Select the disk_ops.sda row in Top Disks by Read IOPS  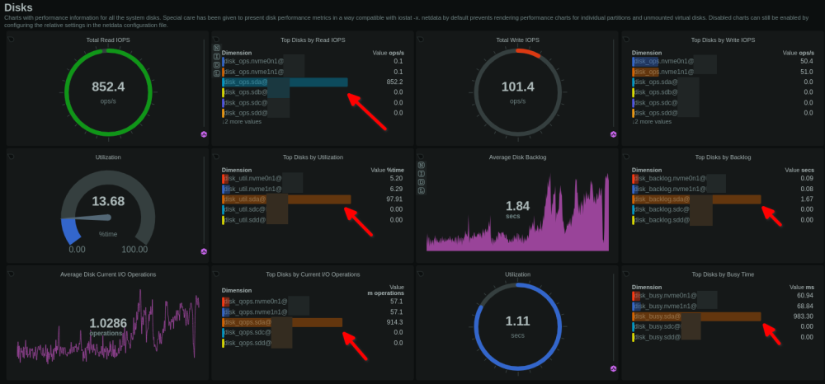[x=313, y=82]
